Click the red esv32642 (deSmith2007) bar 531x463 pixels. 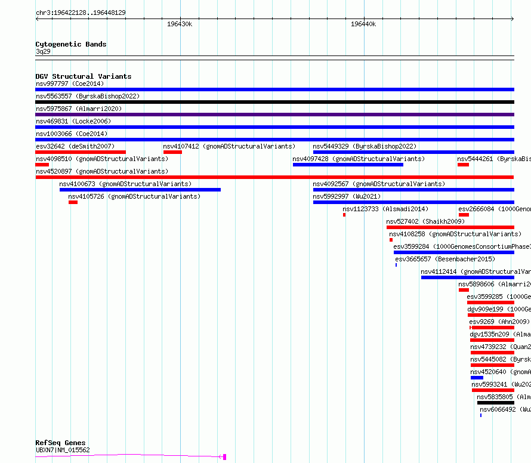pos(81,152)
